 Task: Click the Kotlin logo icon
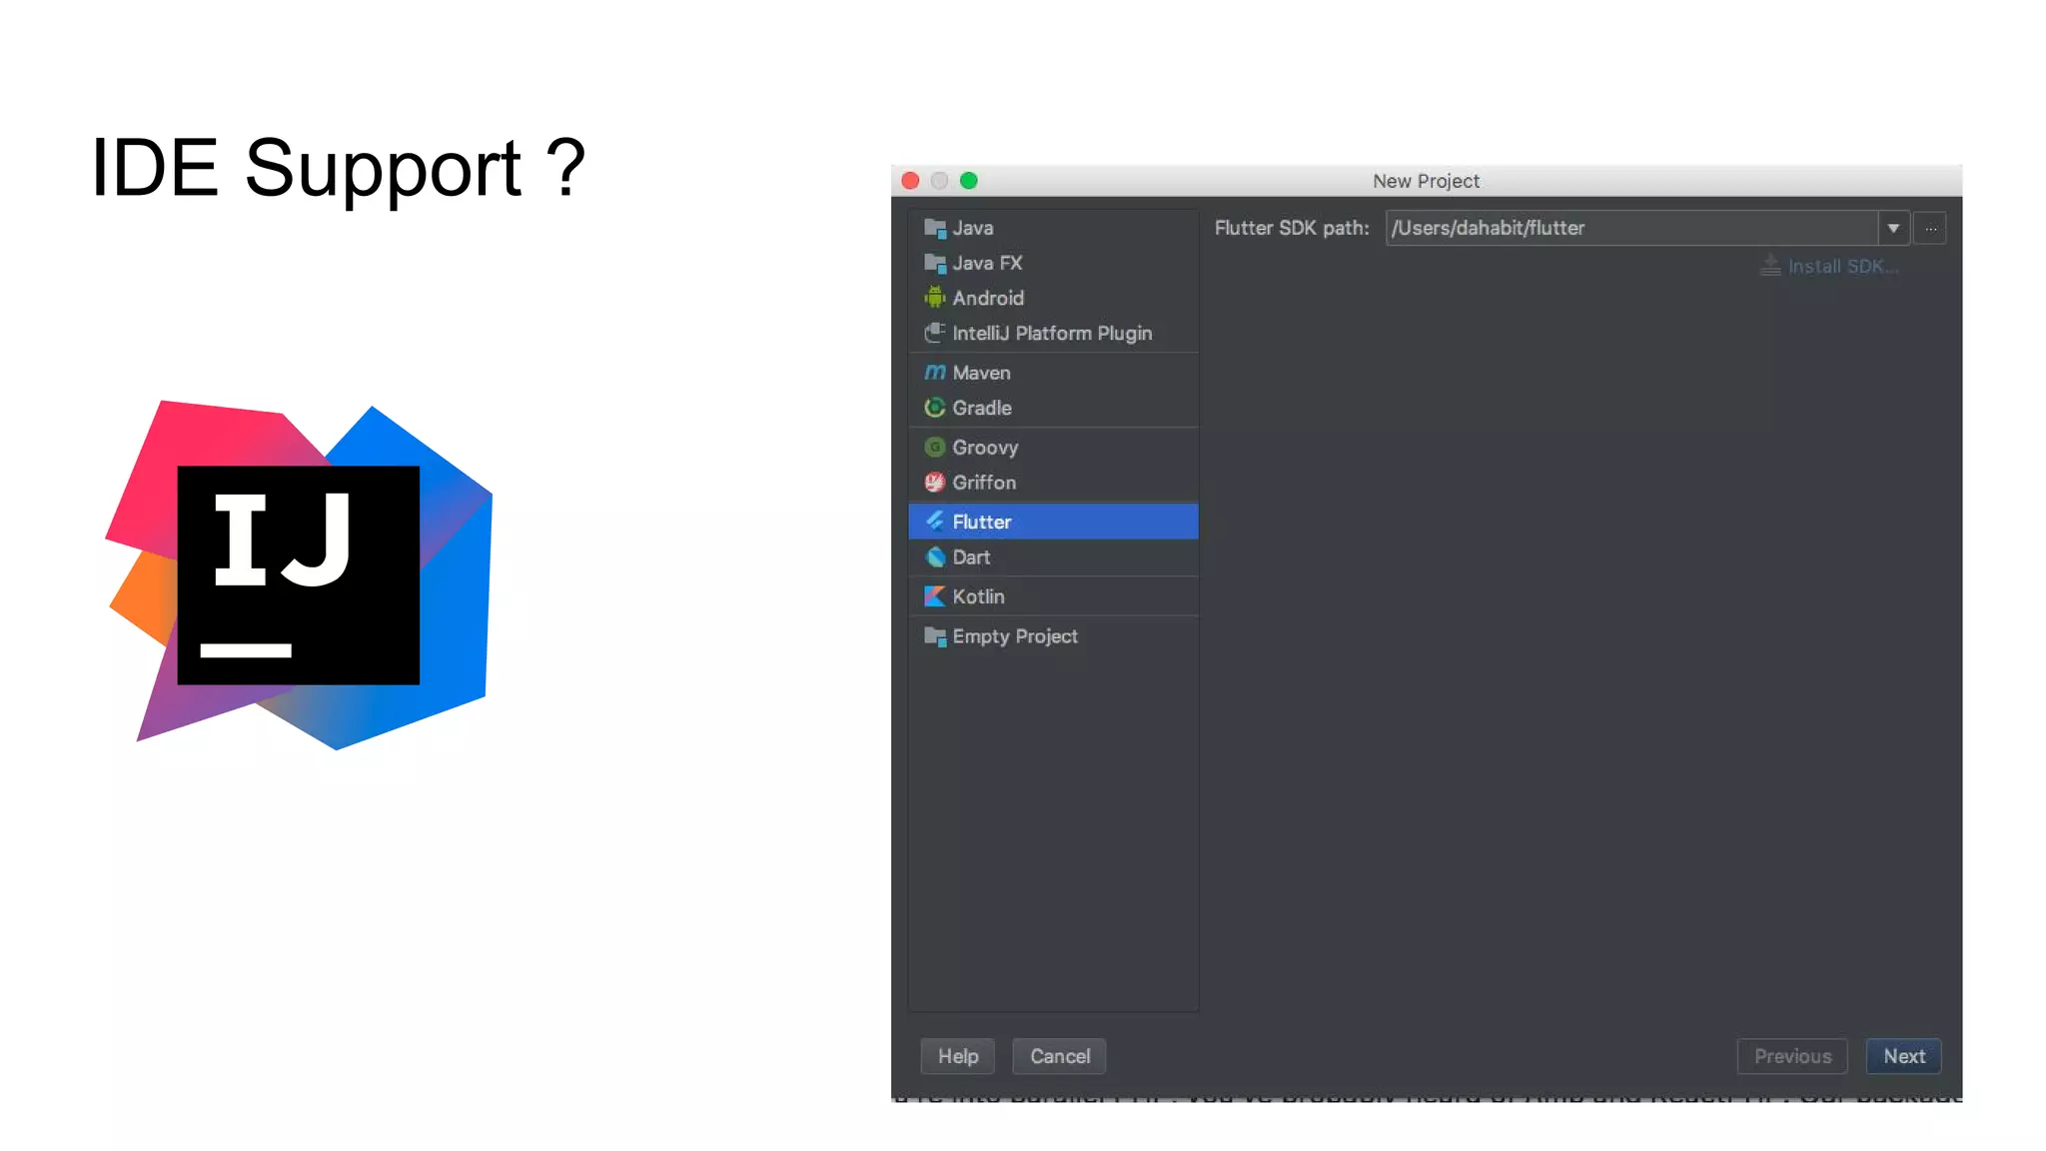(x=935, y=596)
